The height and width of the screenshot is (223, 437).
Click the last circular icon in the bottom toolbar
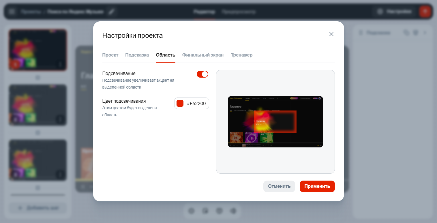point(233,211)
